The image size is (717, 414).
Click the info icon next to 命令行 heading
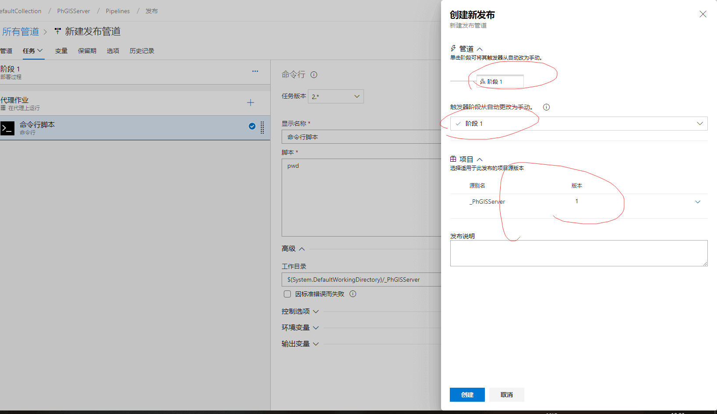314,74
